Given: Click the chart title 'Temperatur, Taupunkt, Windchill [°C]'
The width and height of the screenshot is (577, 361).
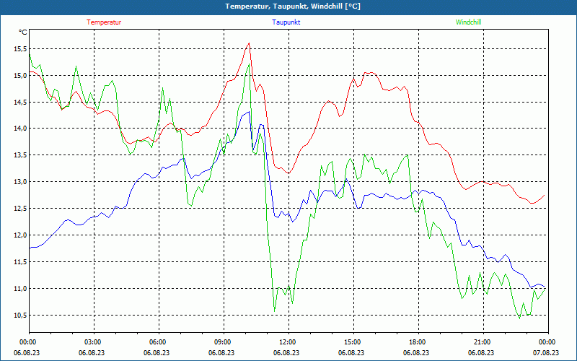Looking at the screenshot, I should pyautogui.click(x=293, y=6).
